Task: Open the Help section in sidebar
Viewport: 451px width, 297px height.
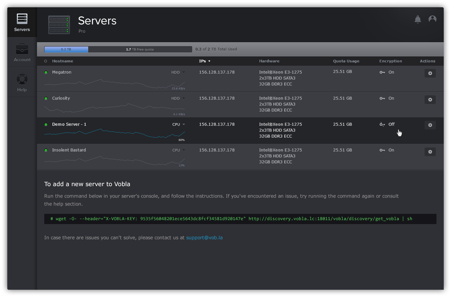Action: [22, 82]
